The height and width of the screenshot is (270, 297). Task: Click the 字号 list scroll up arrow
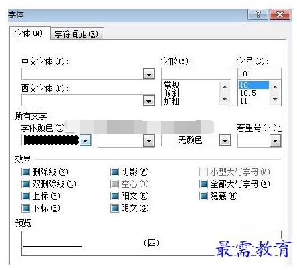tap(275, 87)
